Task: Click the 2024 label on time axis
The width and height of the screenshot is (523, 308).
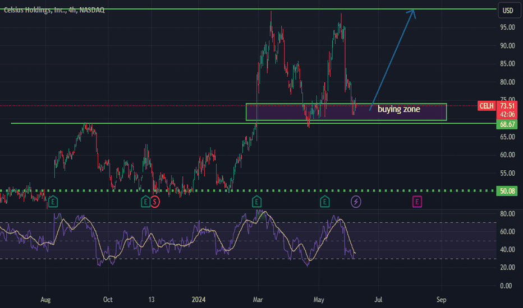Action: (199, 300)
